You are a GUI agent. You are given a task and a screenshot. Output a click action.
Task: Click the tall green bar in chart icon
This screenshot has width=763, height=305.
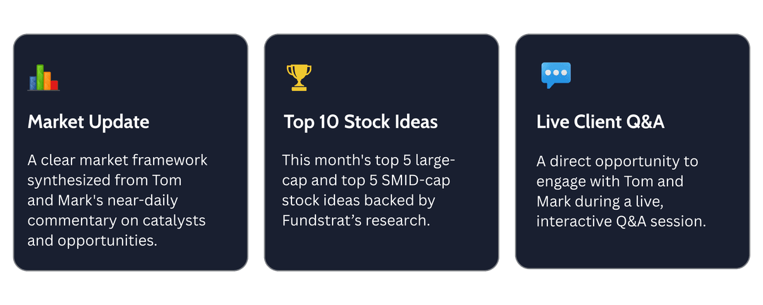[40, 76]
